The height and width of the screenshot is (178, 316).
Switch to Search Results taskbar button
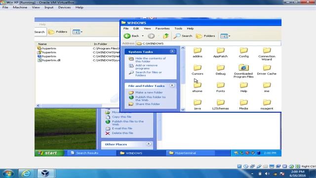point(91,153)
